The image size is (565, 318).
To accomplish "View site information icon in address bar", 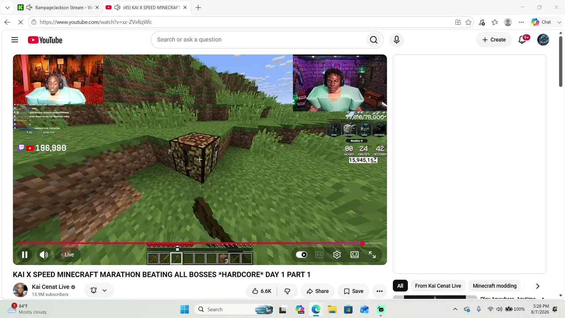I will (x=34, y=22).
